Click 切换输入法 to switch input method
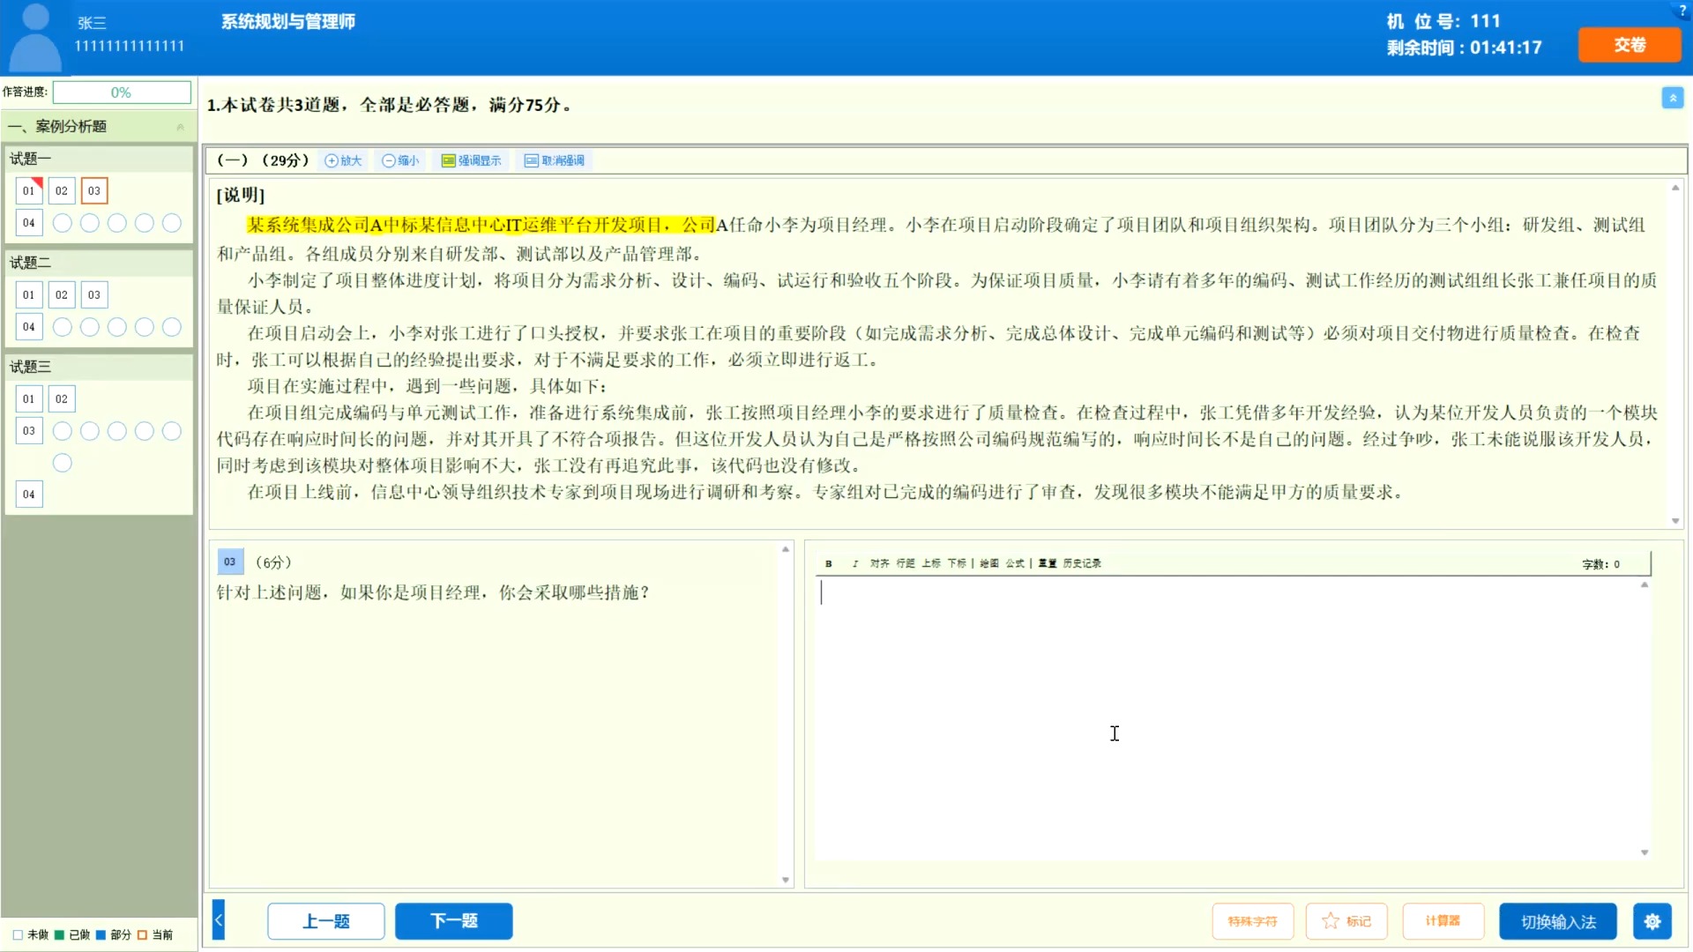Image resolution: width=1693 pixels, height=952 pixels. coord(1558,921)
